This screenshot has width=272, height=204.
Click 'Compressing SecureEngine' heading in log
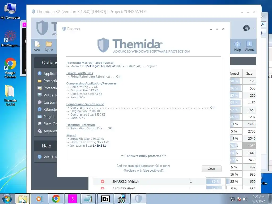pyautogui.click(x=85, y=104)
